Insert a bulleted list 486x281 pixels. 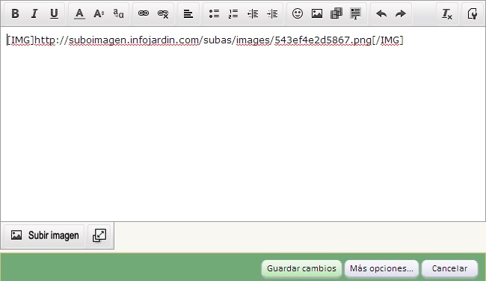click(214, 13)
